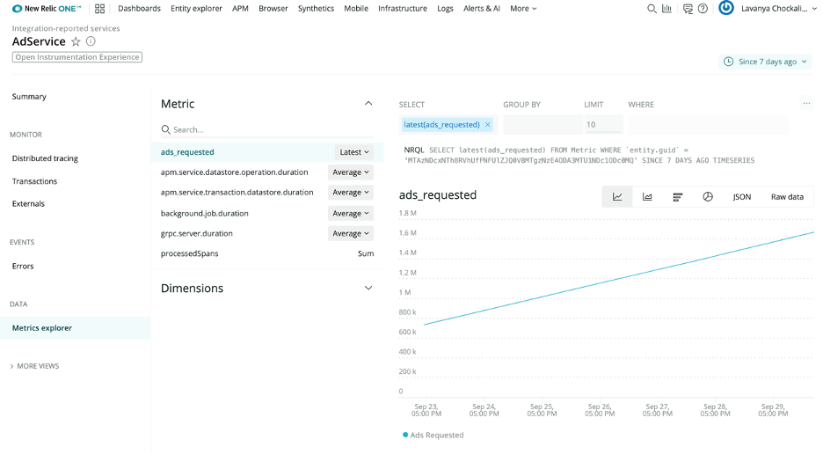The width and height of the screenshot is (823, 454).
Task: Click the Integration-reported services breadcrumb
Action: click(66, 28)
